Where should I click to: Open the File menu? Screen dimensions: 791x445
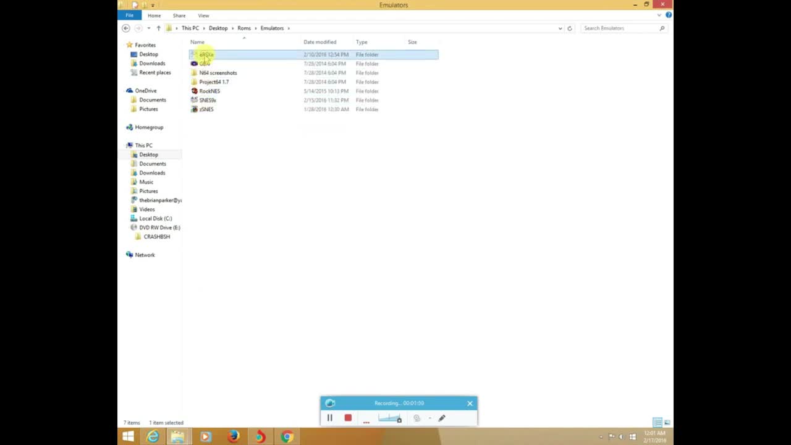[x=129, y=15]
